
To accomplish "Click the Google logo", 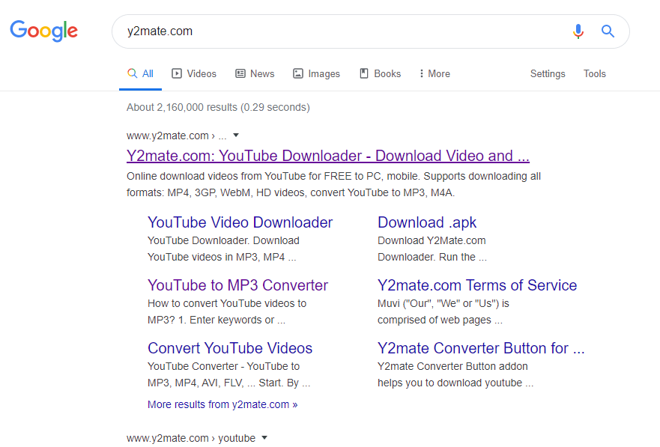I will coord(43,31).
